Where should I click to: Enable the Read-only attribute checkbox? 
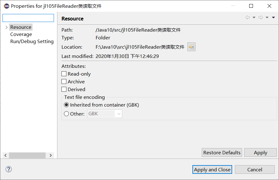(64, 74)
